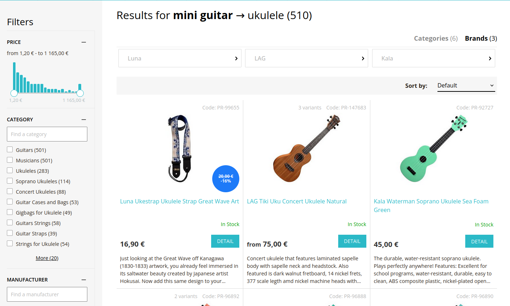Click the Find a manufacturer input field
Image resolution: width=510 pixels, height=306 pixels.
click(x=47, y=294)
